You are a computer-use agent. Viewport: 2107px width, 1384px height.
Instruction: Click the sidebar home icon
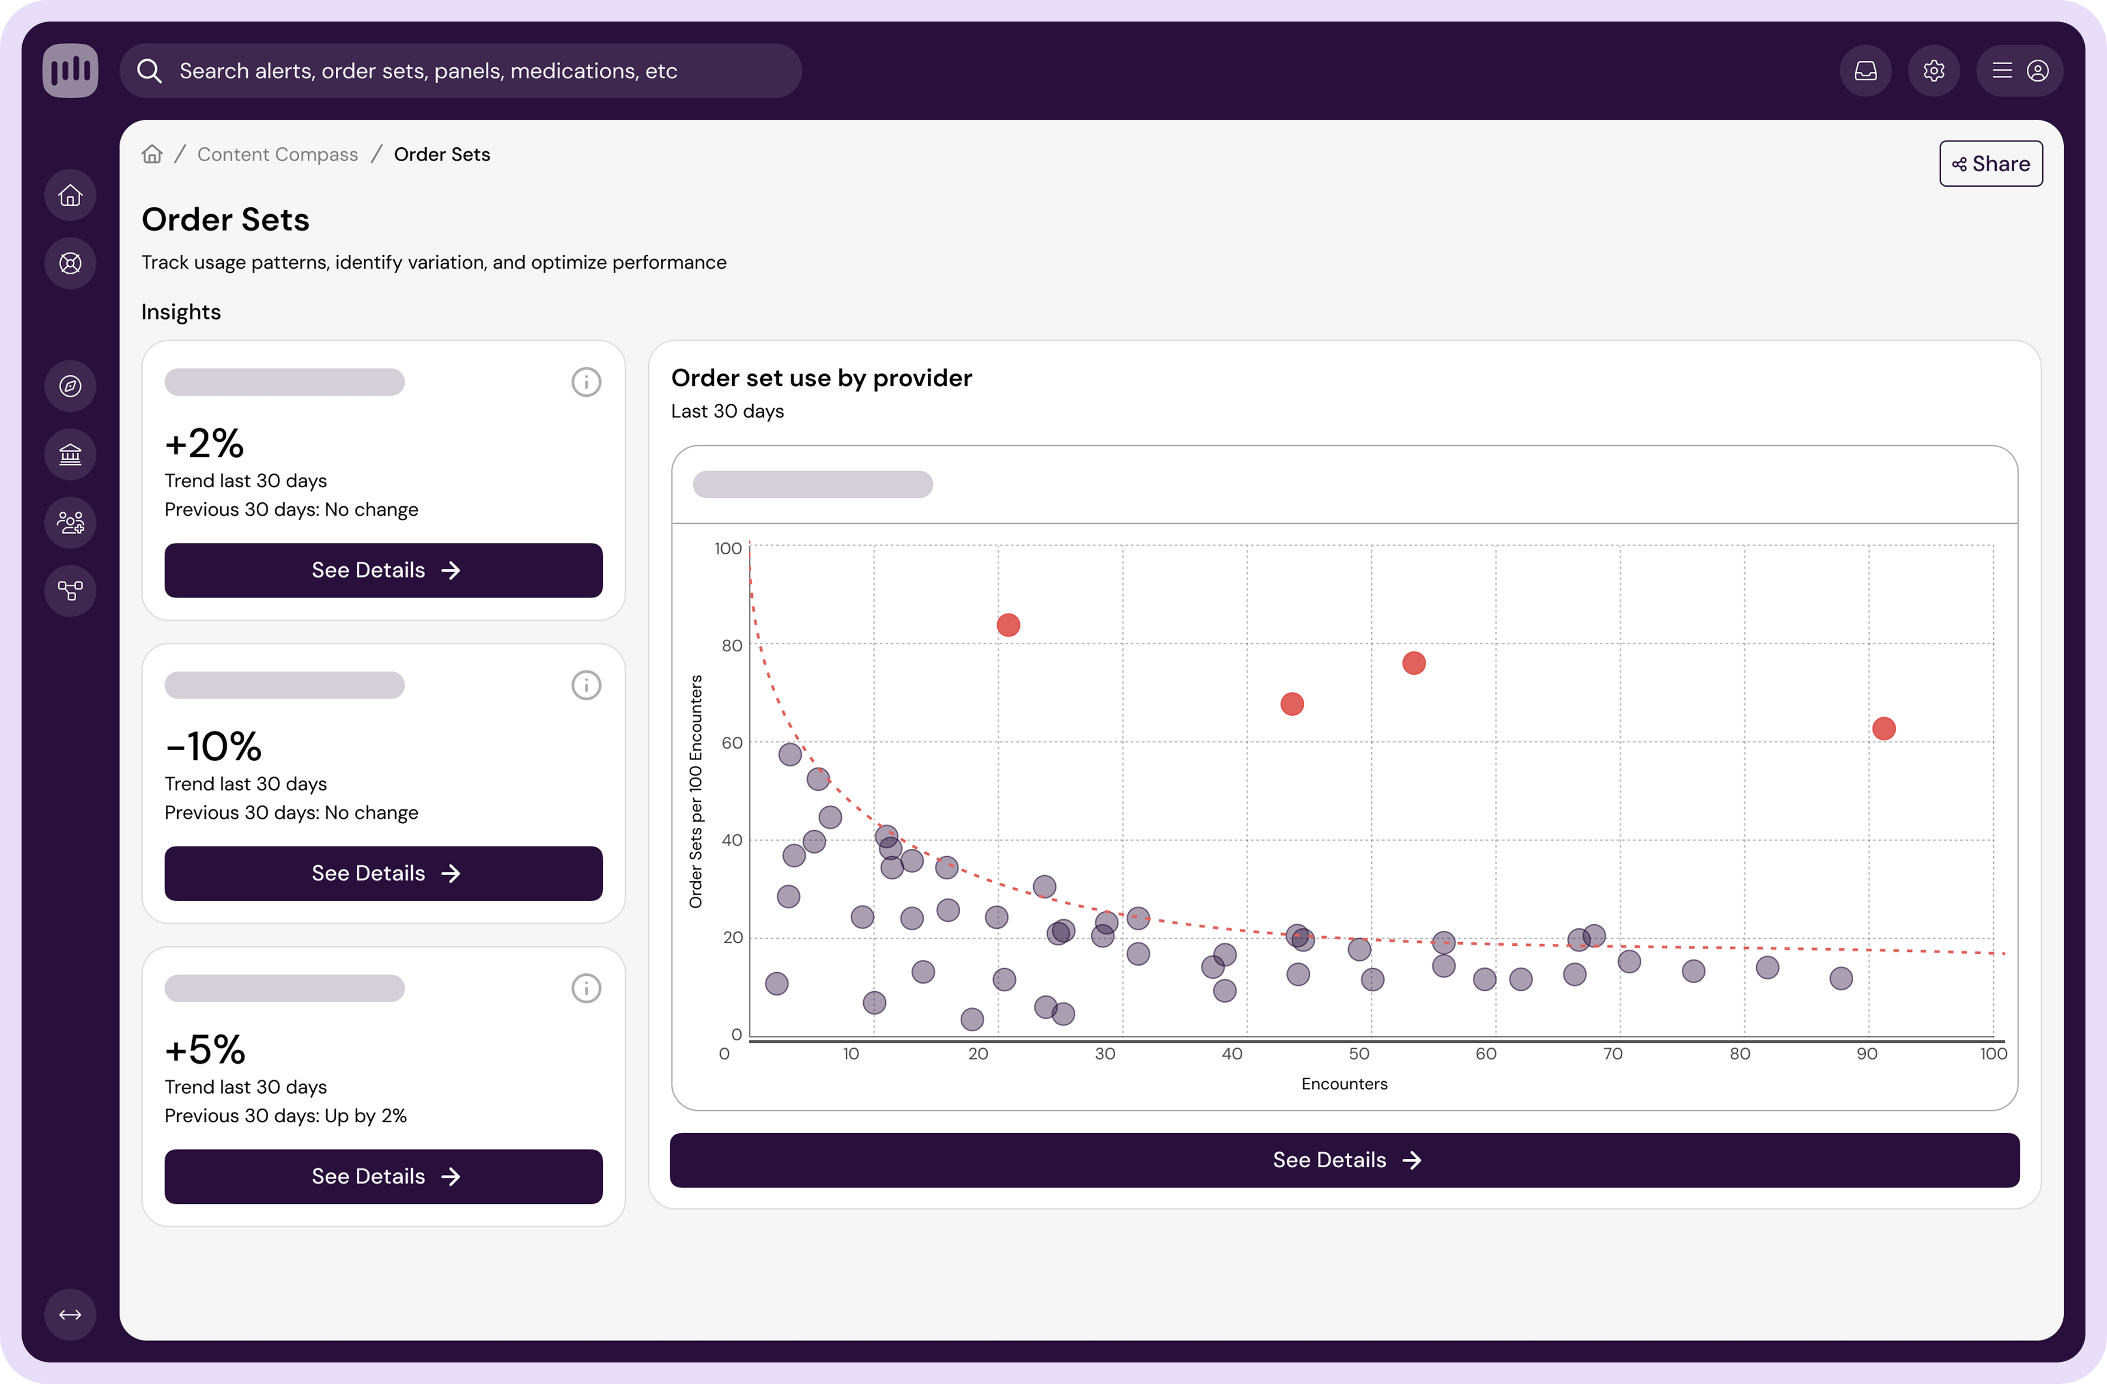tap(70, 196)
